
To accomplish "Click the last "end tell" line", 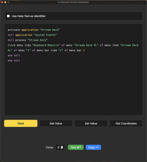I will [x=14, y=61].
